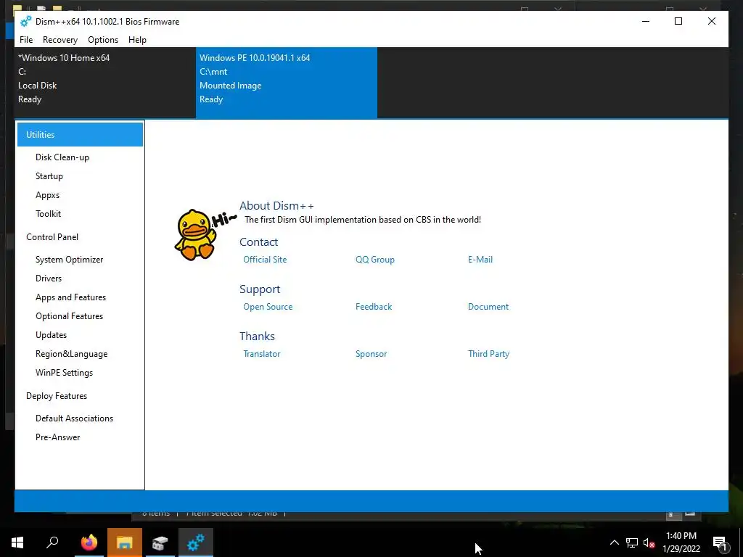Open the Help menu
Viewport: 743px width, 557px height.
pos(137,40)
